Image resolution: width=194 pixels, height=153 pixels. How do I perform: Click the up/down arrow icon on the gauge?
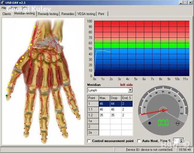click(x=177, y=123)
